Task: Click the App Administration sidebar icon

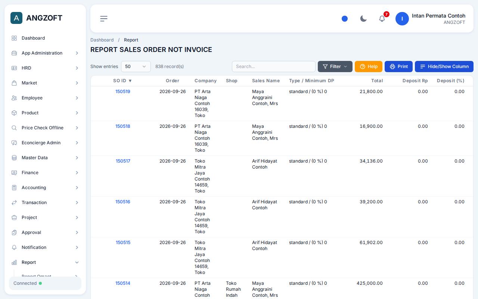Action: pos(14,53)
